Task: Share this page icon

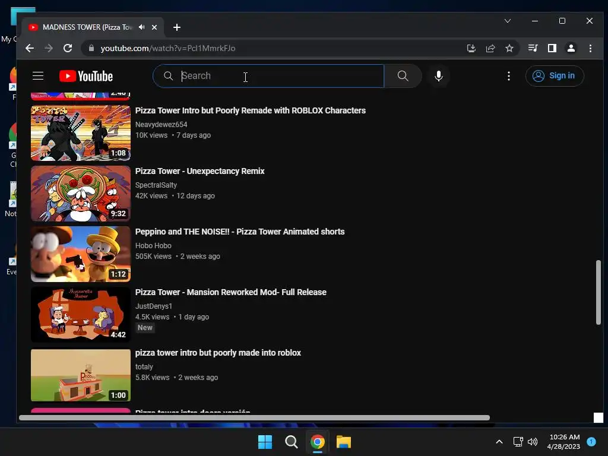Action: pyautogui.click(x=490, y=48)
